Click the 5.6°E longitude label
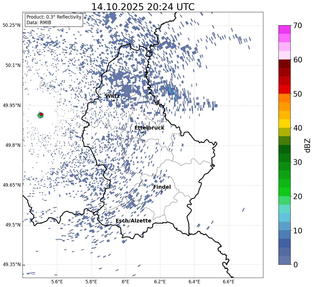 click(x=57, y=282)
